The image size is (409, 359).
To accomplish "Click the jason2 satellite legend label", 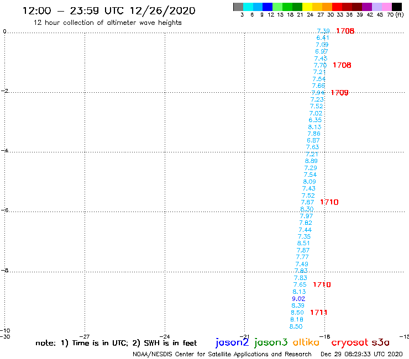I will [232, 342].
